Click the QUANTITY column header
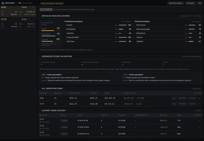Screen dimensions: 204x141 pos(58,93)
